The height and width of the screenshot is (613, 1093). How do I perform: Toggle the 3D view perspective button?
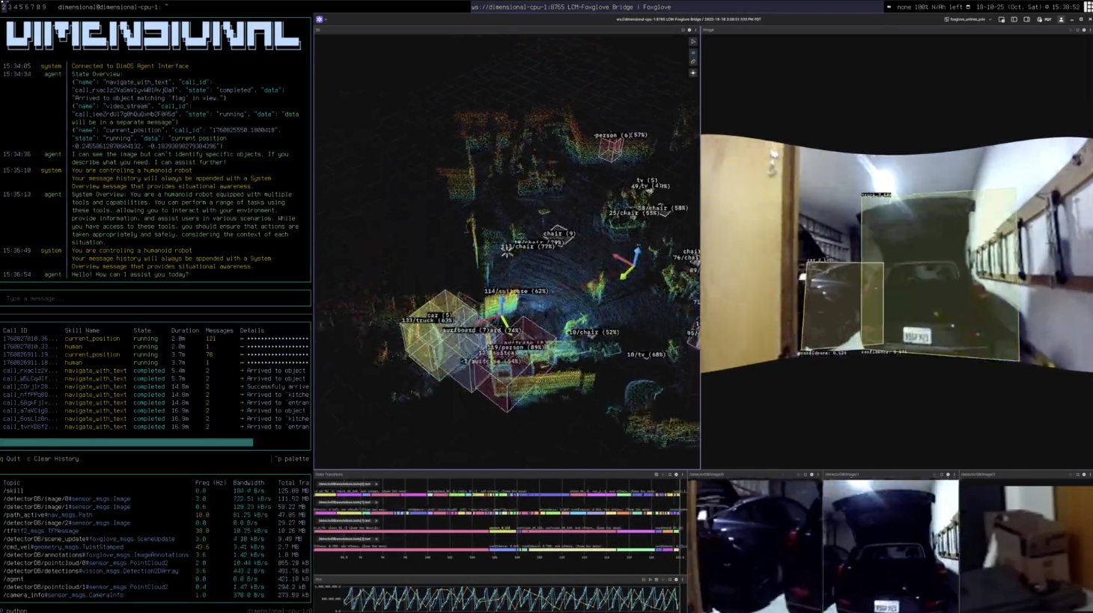(693, 52)
